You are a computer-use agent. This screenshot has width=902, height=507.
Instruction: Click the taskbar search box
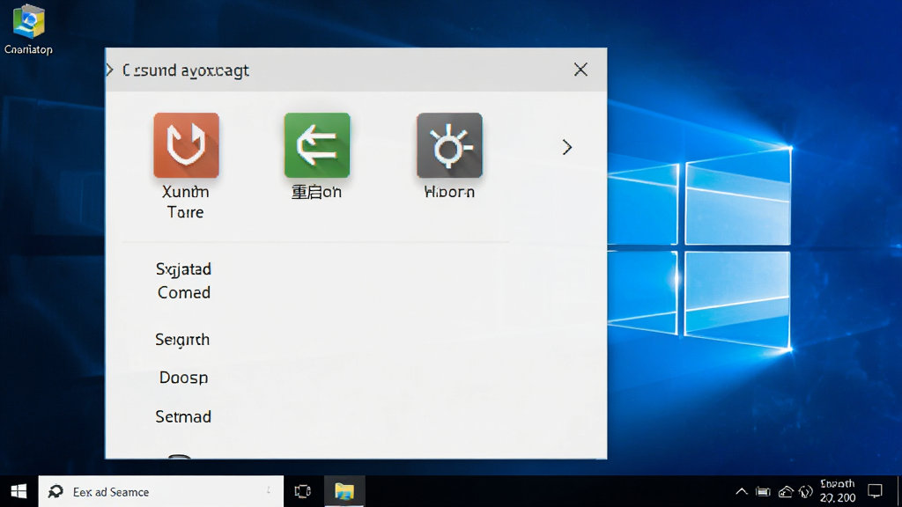[x=161, y=491]
